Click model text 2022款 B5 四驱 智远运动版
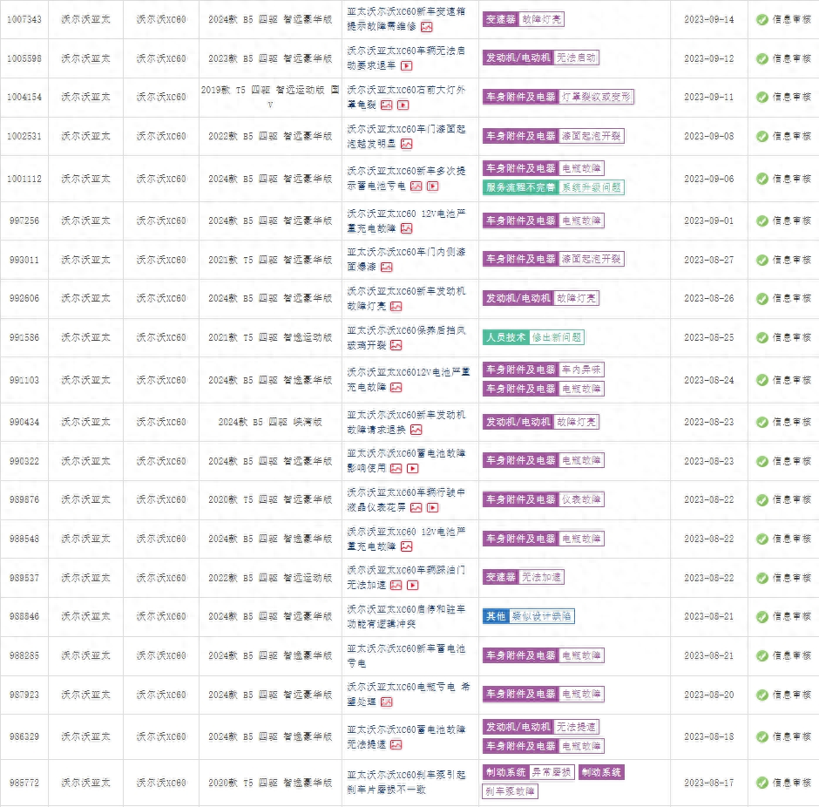The width and height of the screenshot is (819, 807). coord(270,578)
